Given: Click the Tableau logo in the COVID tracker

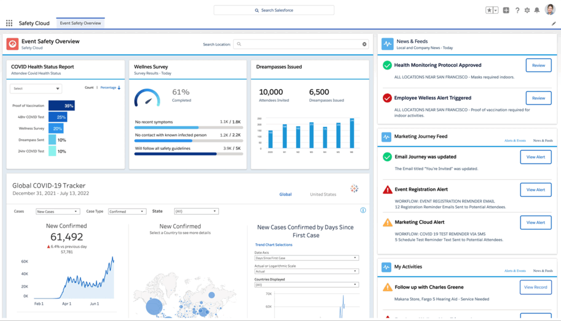Looking at the screenshot, I should [x=354, y=188].
